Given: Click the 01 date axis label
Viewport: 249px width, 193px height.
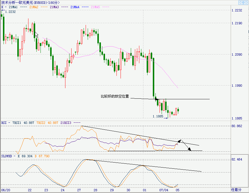Looking at the screenshot, I should click(x=145, y=190).
